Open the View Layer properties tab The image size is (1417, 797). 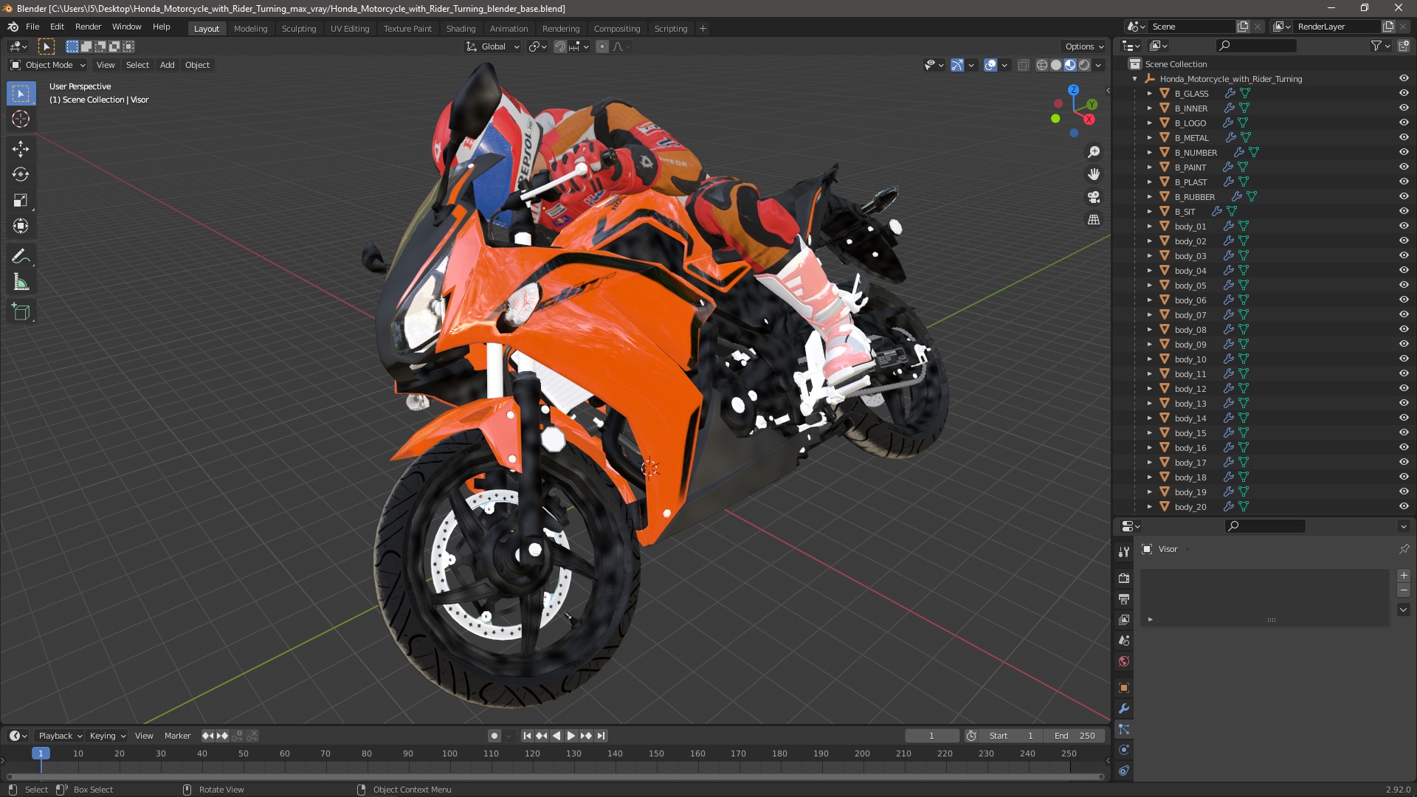pos(1124,620)
